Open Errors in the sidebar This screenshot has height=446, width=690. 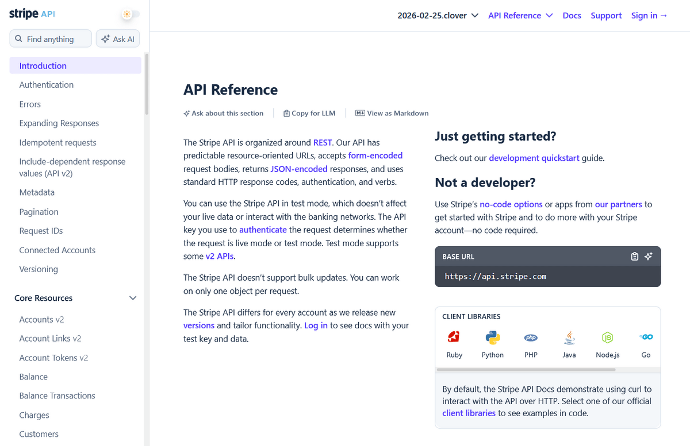(30, 104)
